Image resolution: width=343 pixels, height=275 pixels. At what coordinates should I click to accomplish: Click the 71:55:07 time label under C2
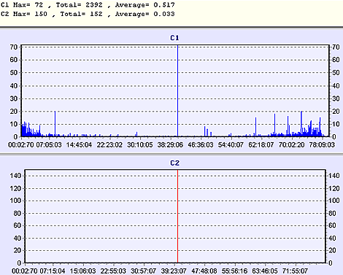tap(295, 271)
